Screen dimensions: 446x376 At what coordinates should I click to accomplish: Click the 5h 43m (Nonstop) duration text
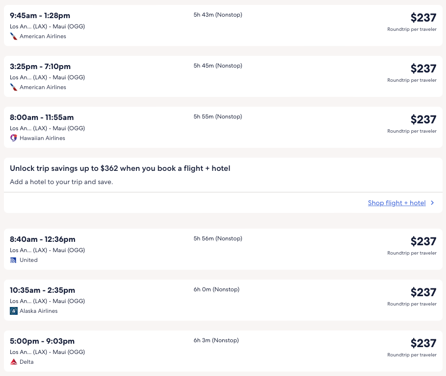click(218, 15)
